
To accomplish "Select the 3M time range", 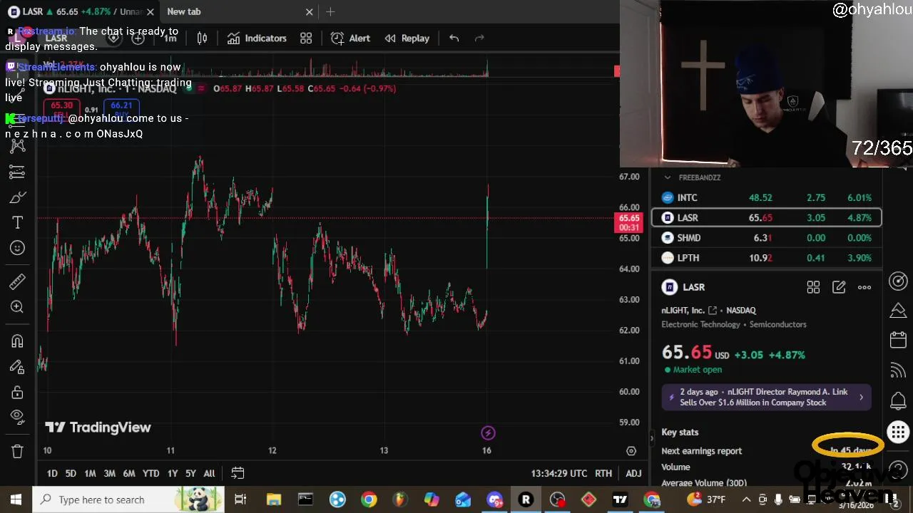I will [109, 473].
